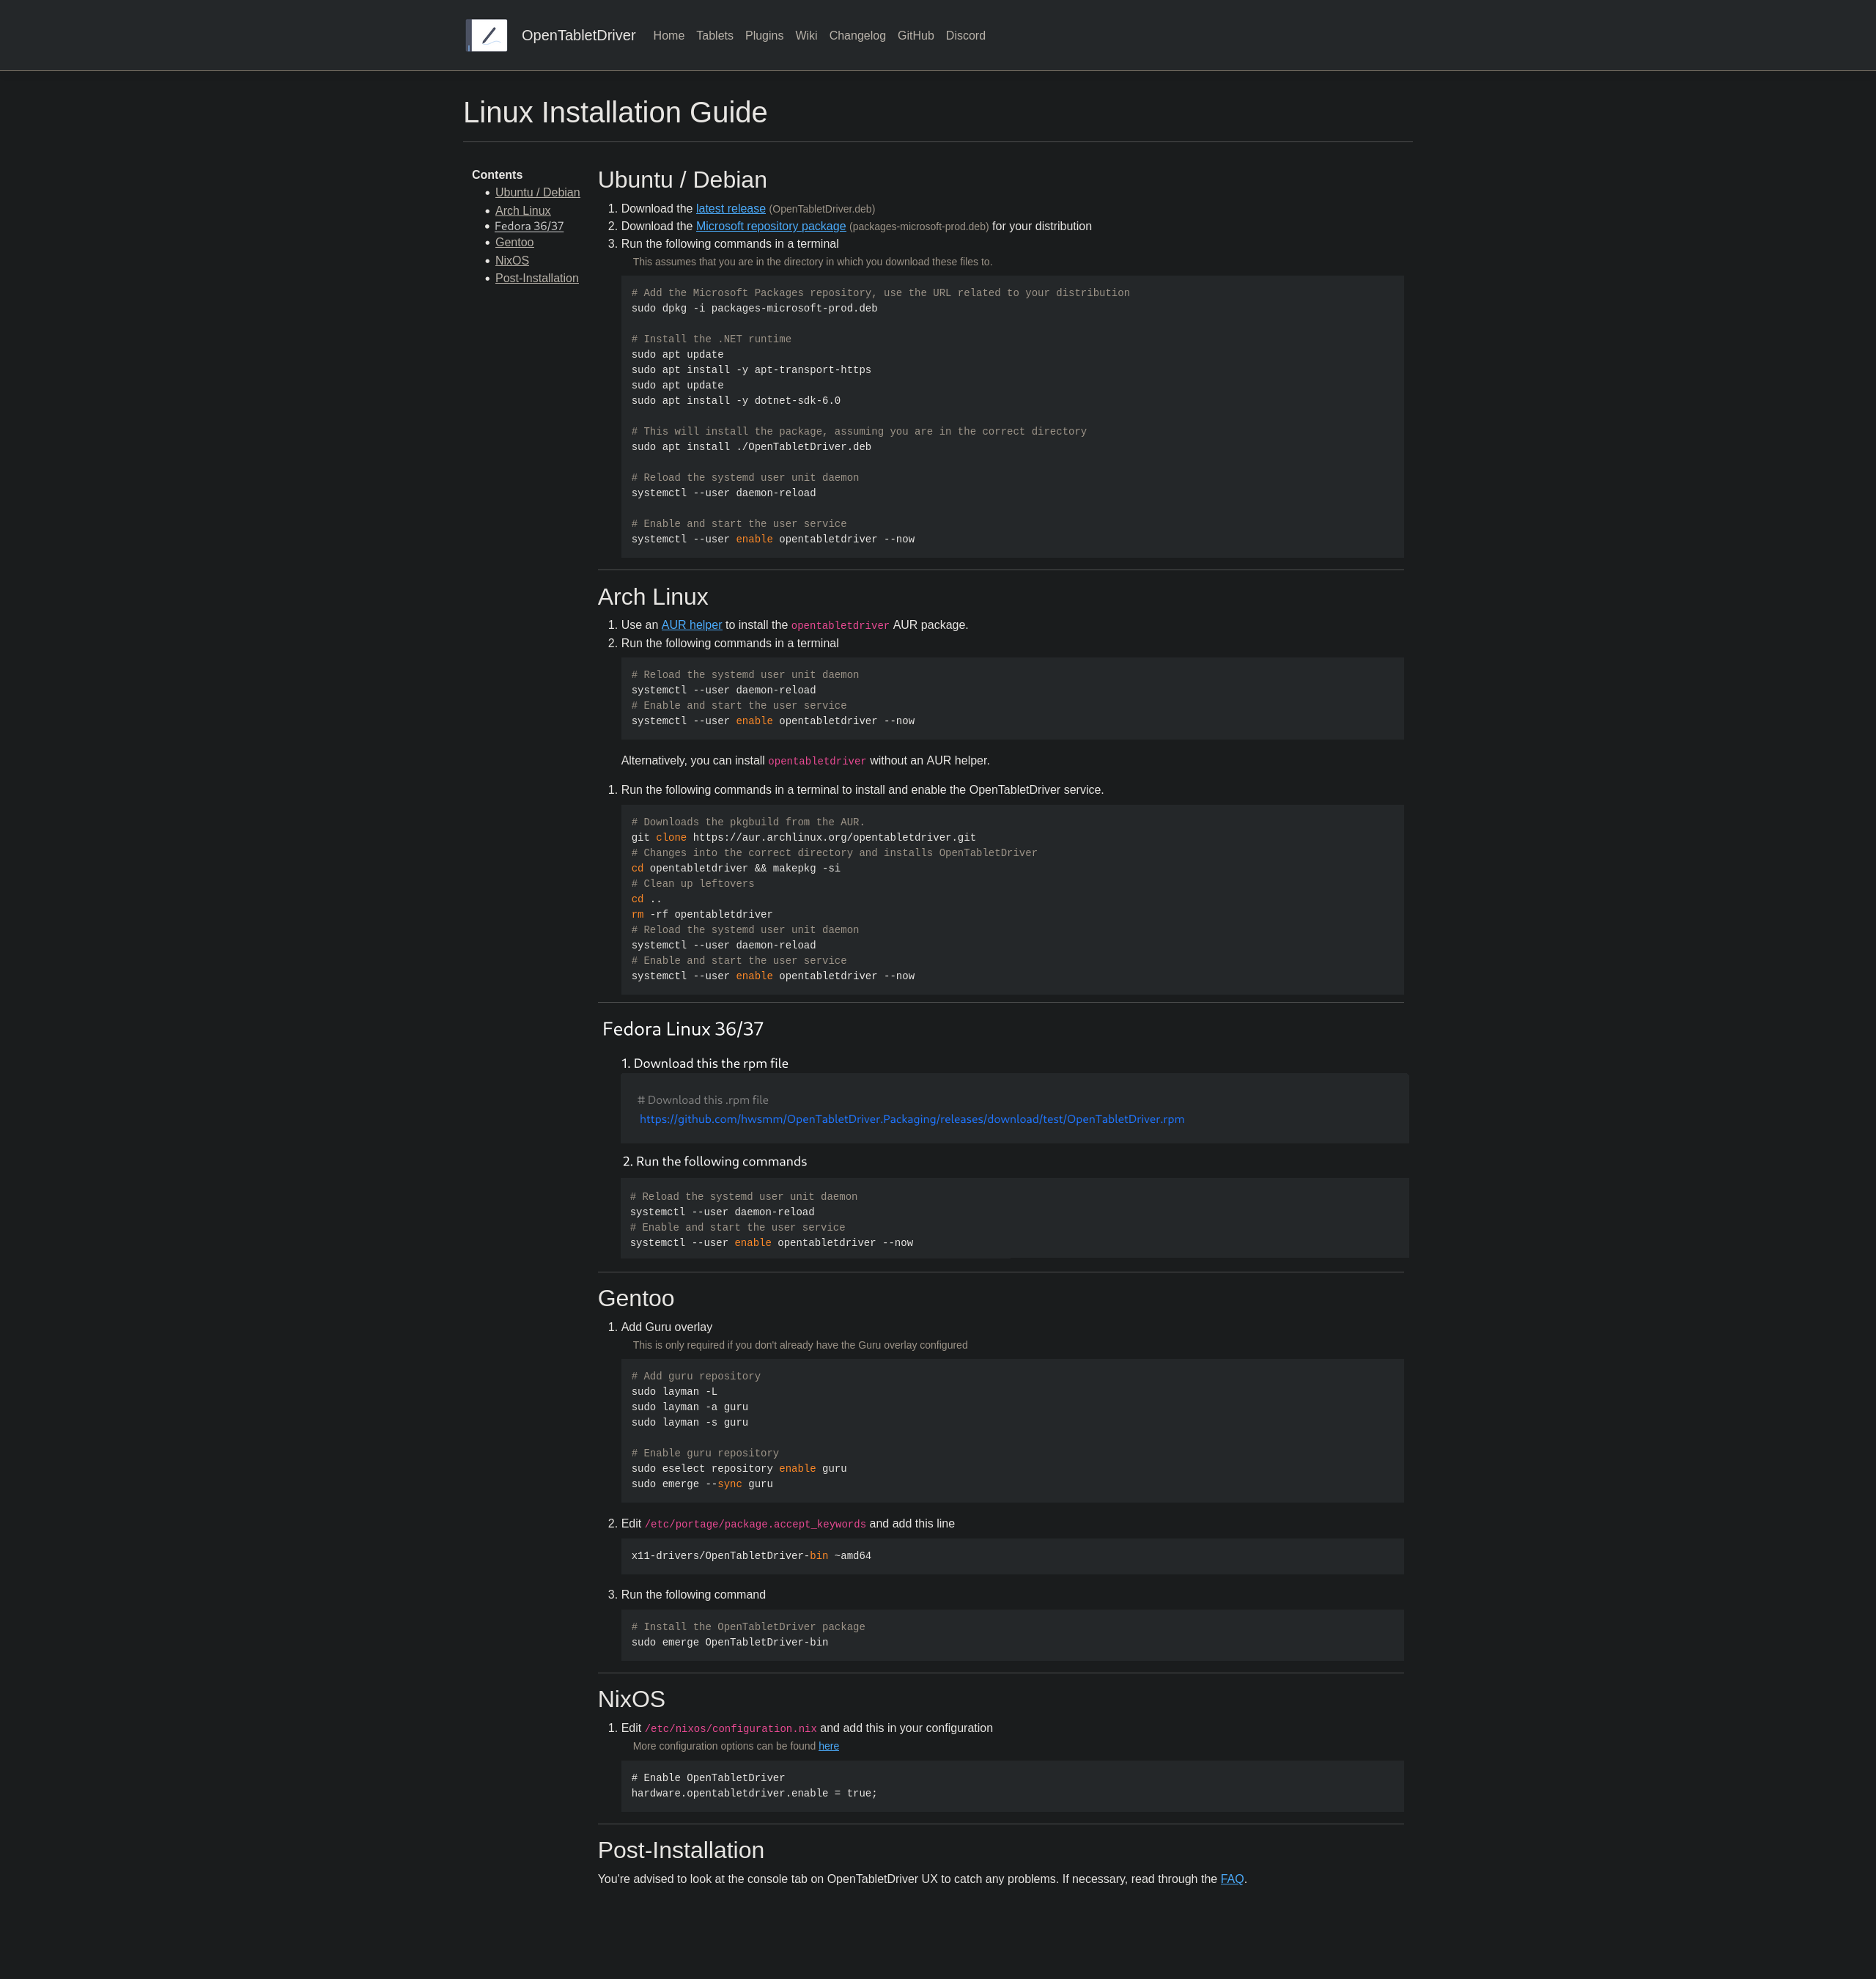The height and width of the screenshot is (1979, 1876).
Task: Open the Home page from navigation
Action: coord(668,35)
